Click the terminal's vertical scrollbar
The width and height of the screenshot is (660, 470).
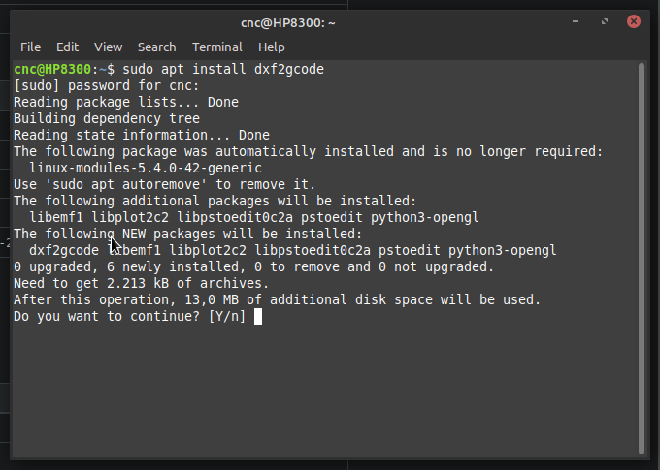coord(642,259)
